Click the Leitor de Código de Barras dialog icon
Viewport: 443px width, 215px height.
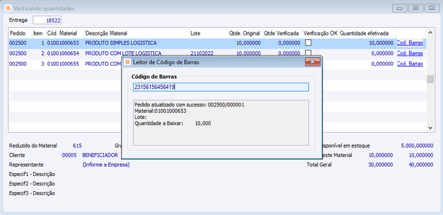(128, 63)
